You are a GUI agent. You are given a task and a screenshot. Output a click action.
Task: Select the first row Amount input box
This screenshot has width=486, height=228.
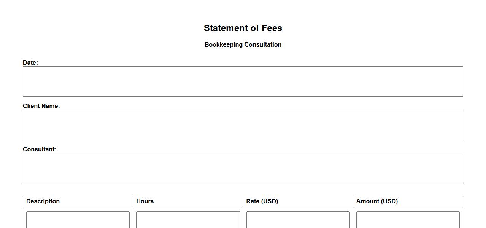click(x=408, y=220)
